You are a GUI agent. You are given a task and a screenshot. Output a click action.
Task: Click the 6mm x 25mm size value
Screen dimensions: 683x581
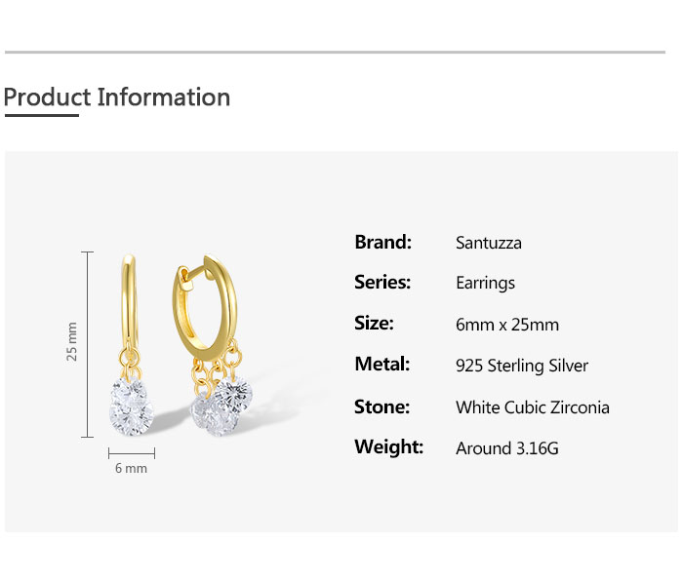click(506, 325)
